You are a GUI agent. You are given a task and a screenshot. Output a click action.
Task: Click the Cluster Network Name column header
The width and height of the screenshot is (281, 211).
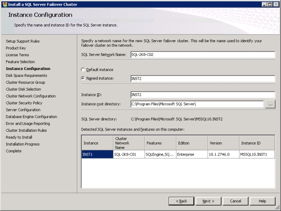pos(129,143)
